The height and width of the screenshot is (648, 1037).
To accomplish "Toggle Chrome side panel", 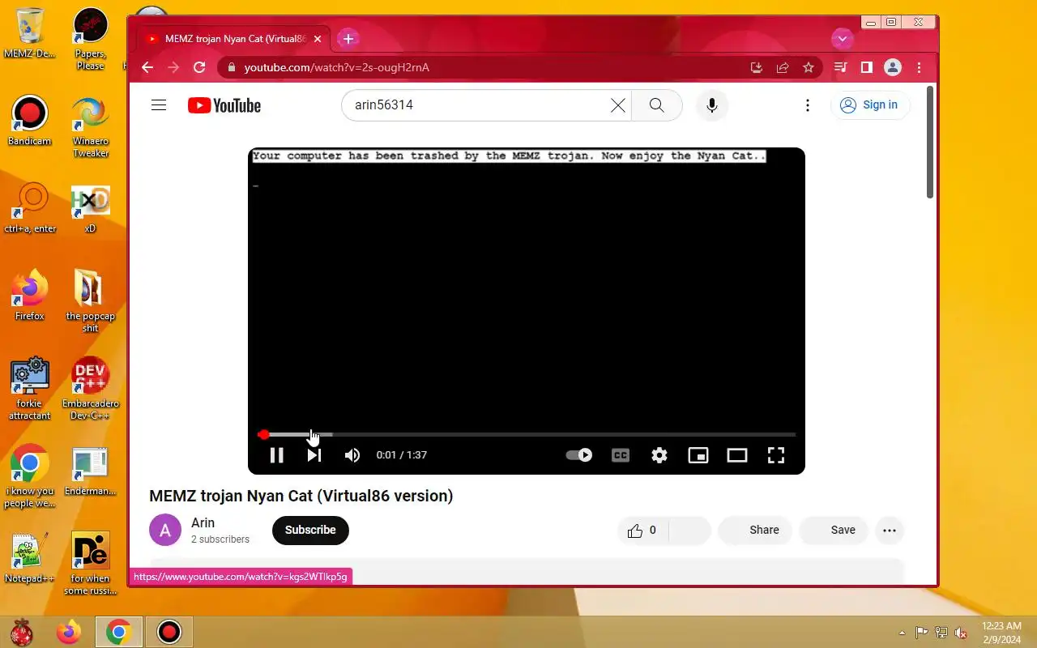I will click(x=867, y=67).
